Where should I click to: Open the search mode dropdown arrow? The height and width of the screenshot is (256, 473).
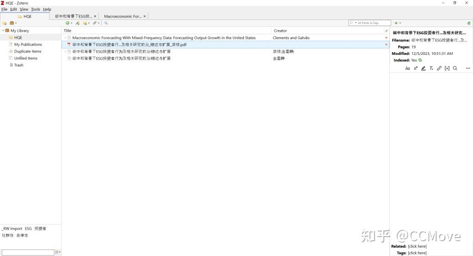coord(356,23)
